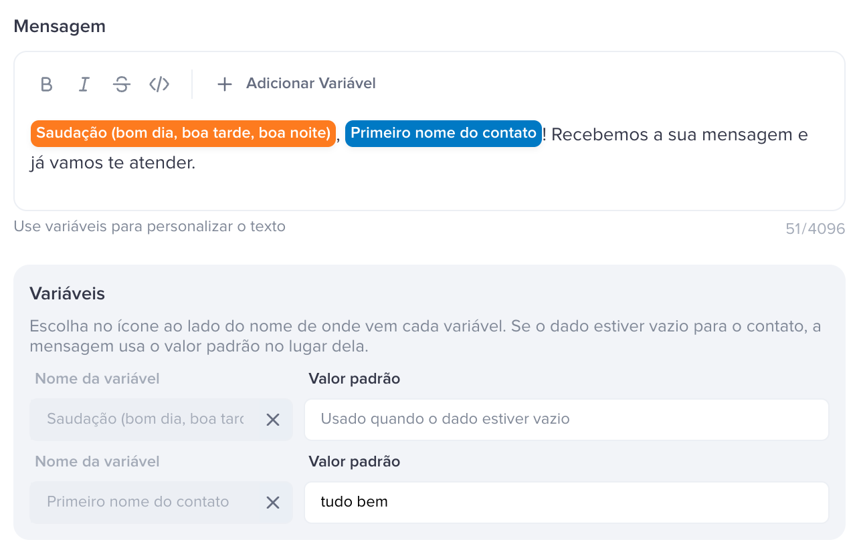The width and height of the screenshot is (859, 552).
Task: Toggle strikethrough formatting
Action: tap(121, 84)
